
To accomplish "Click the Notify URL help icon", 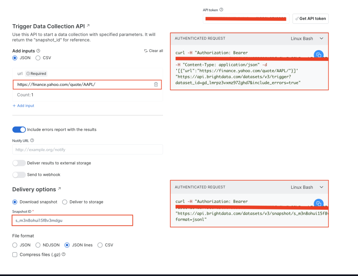I will 32,140.
